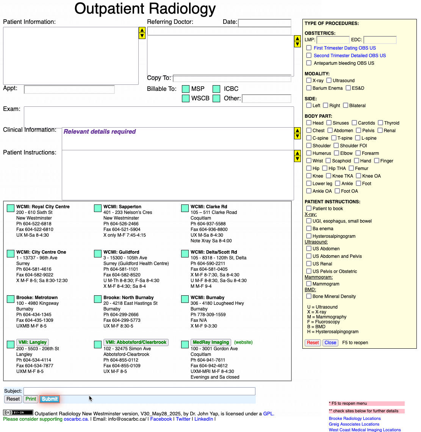The height and width of the screenshot is (432, 421).
Task: Select WCMI: Sapperton location box
Action: pyautogui.click(x=98, y=208)
